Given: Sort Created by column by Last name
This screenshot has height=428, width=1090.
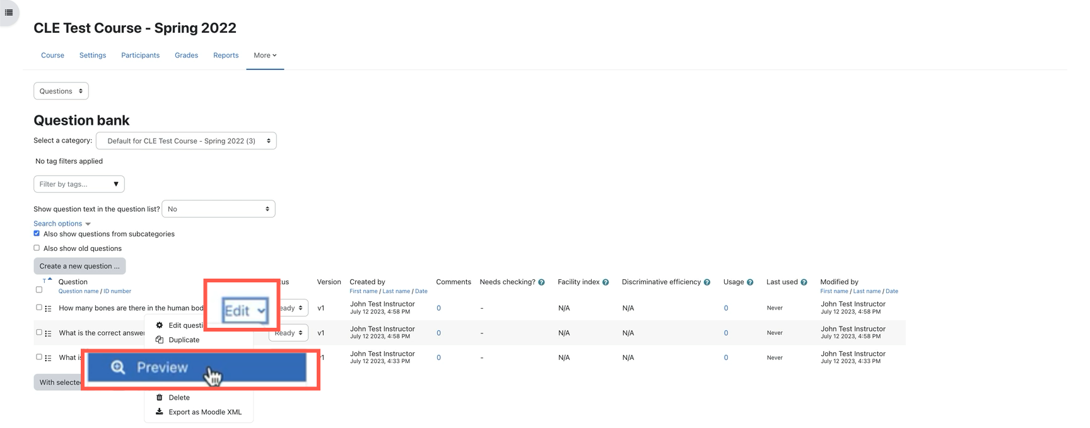Looking at the screenshot, I should pos(396,291).
